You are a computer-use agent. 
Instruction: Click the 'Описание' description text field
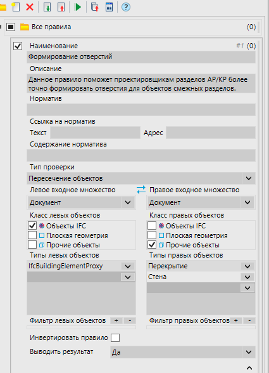(141, 84)
